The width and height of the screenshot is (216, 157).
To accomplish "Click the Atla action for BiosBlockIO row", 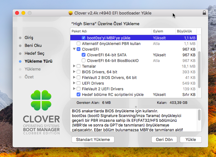I will [x=156, y=61].
